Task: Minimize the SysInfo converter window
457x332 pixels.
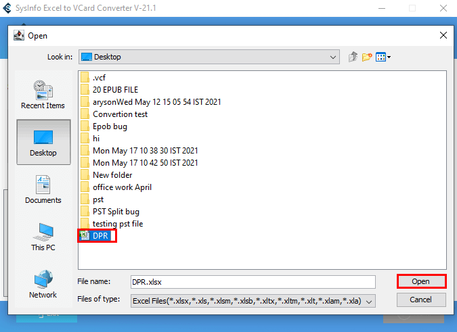Action: pyautogui.click(x=382, y=8)
